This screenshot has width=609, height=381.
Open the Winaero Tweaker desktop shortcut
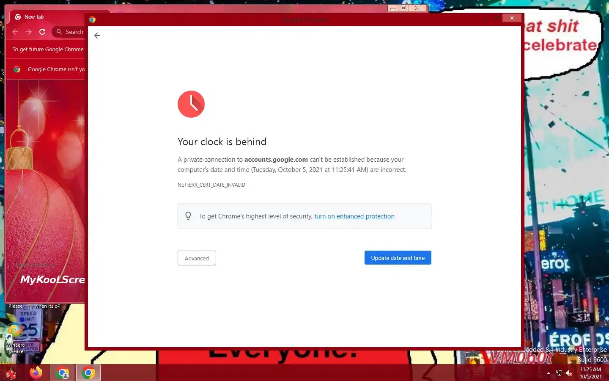tap(16, 338)
